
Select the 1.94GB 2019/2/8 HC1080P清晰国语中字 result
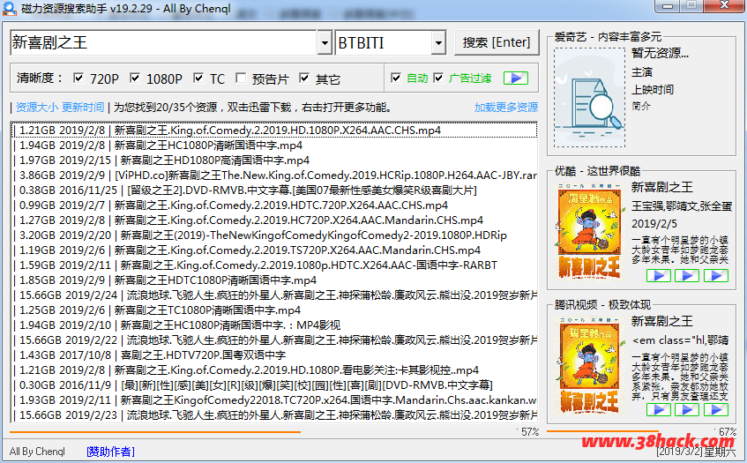pos(274,146)
